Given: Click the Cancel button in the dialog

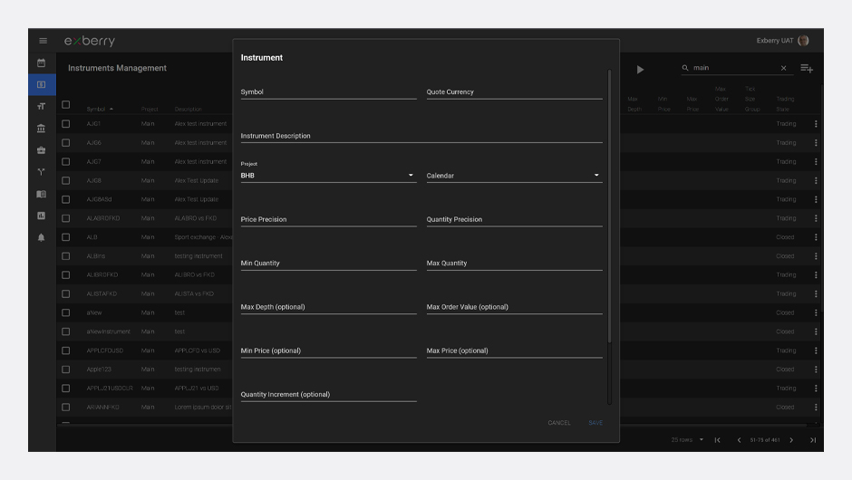Looking at the screenshot, I should 559,423.
